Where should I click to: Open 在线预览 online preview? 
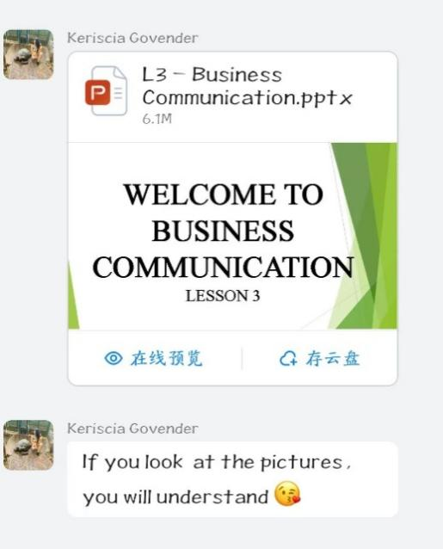(x=154, y=358)
